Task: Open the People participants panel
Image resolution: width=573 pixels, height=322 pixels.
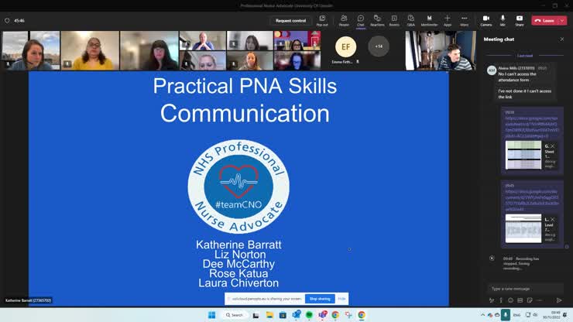Action: 344,19
